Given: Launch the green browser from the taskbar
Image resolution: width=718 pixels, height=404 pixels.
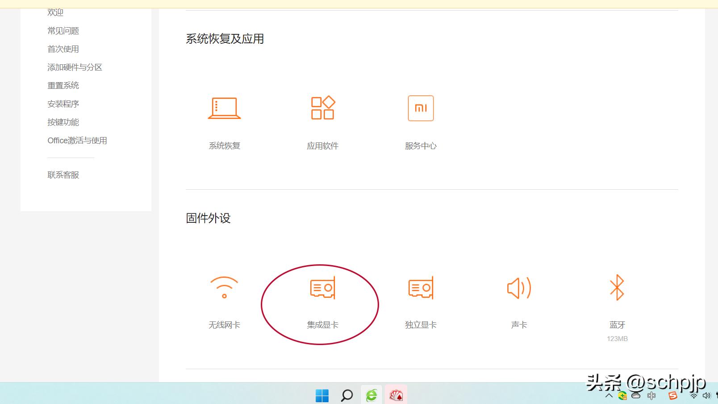Looking at the screenshot, I should [x=372, y=395].
